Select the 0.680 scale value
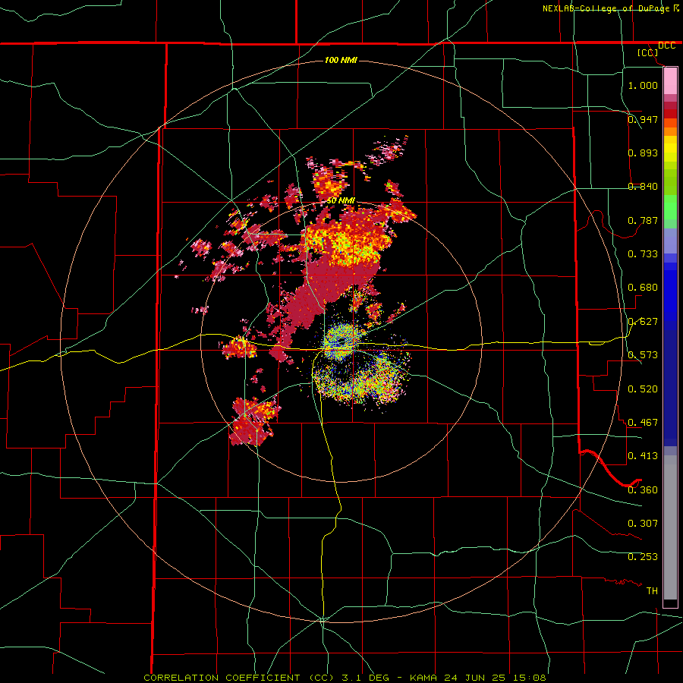 (x=643, y=287)
